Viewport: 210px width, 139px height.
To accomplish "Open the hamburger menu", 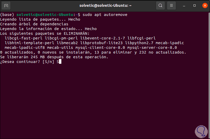I will point(171,5).
